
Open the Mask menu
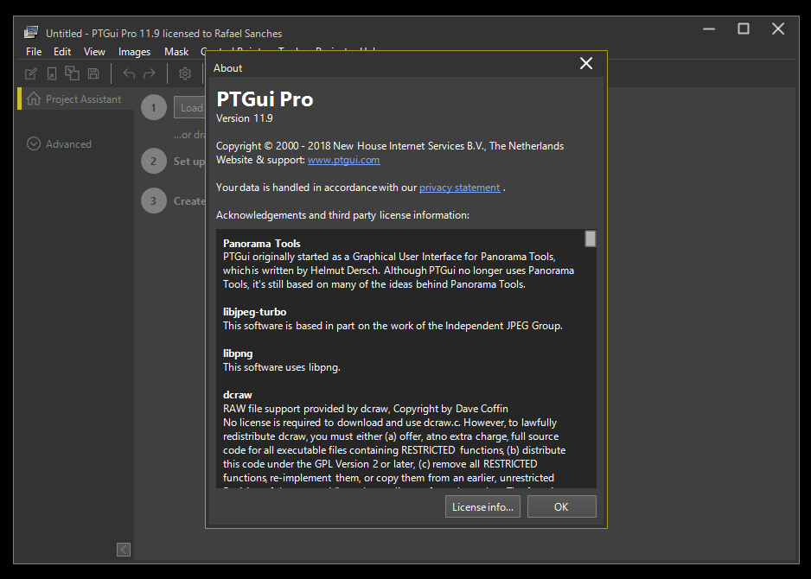click(176, 52)
